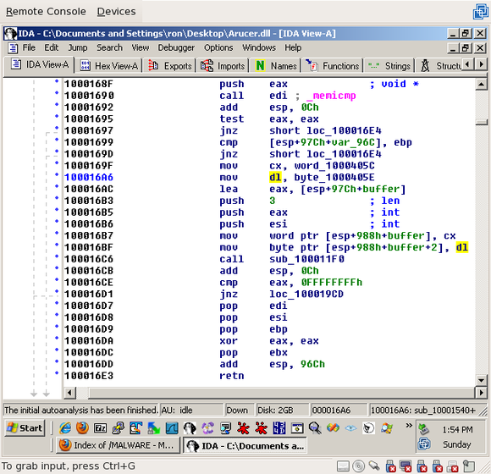Open the Imports tab
This screenshot has width=491, height=474.
[223, 66]
